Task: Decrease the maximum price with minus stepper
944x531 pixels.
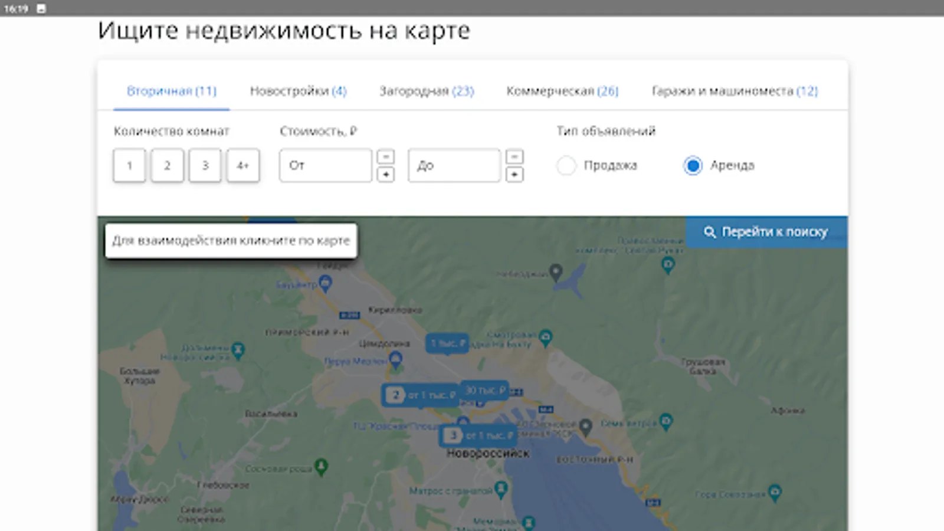Action: tap(514, 156)
